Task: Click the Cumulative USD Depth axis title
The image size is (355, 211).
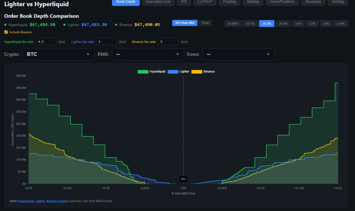Action: tap(12, 130)
